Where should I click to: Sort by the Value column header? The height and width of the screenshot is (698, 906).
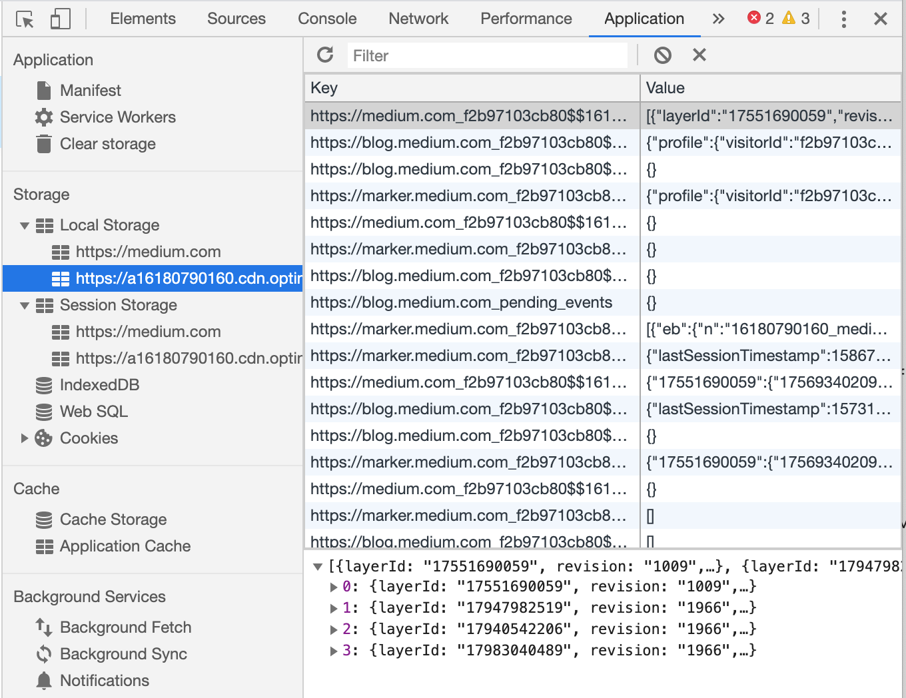(771, 88)
